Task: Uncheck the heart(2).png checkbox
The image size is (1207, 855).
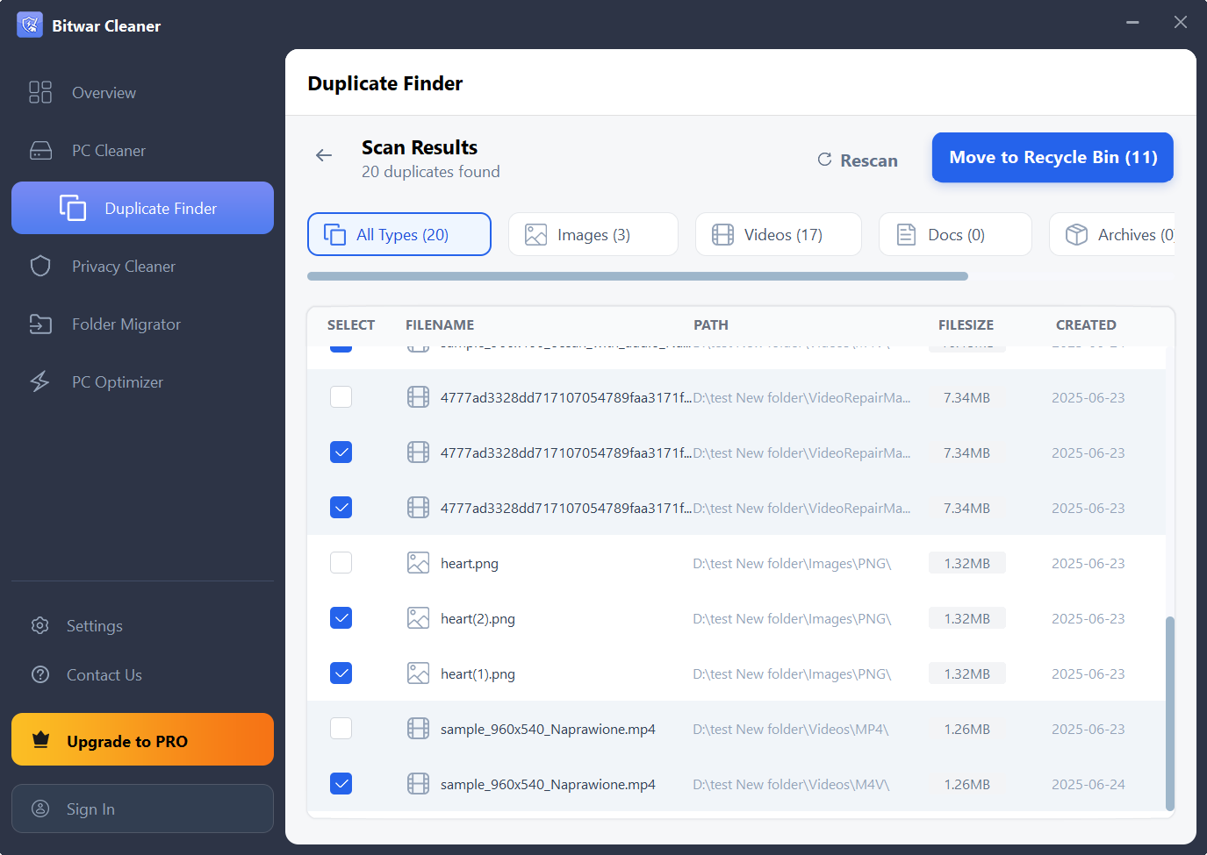Action: [x=341, y=618]
